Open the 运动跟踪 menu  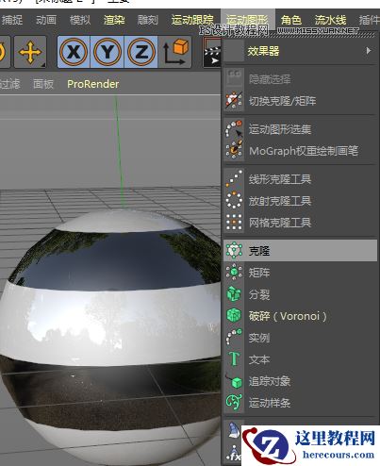tap(192, 20)
